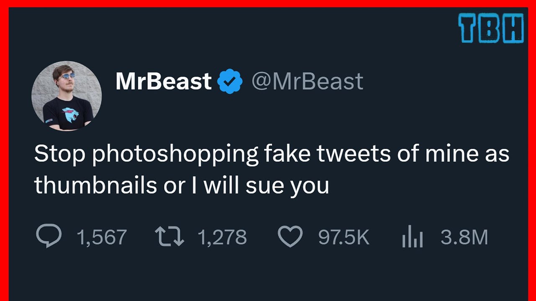
Task: Open the MrBeast display name link
Action: [163, 82]
